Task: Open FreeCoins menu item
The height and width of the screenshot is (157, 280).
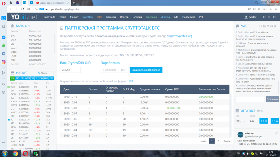Action: point(151,17)
